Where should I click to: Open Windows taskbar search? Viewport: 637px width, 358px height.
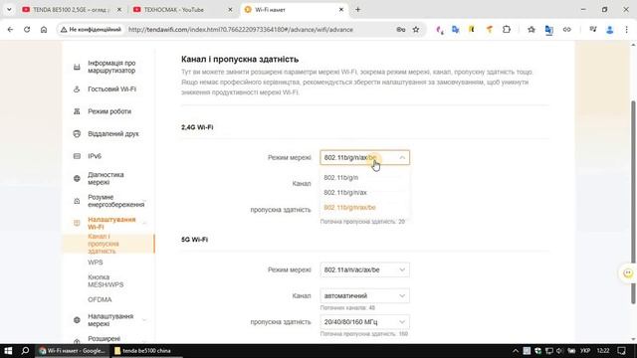25,351
